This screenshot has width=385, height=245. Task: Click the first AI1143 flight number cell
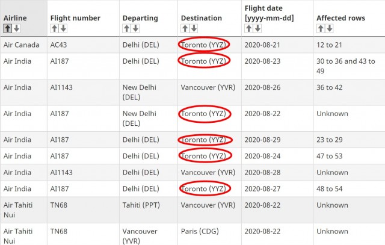[x=62, y=87]
